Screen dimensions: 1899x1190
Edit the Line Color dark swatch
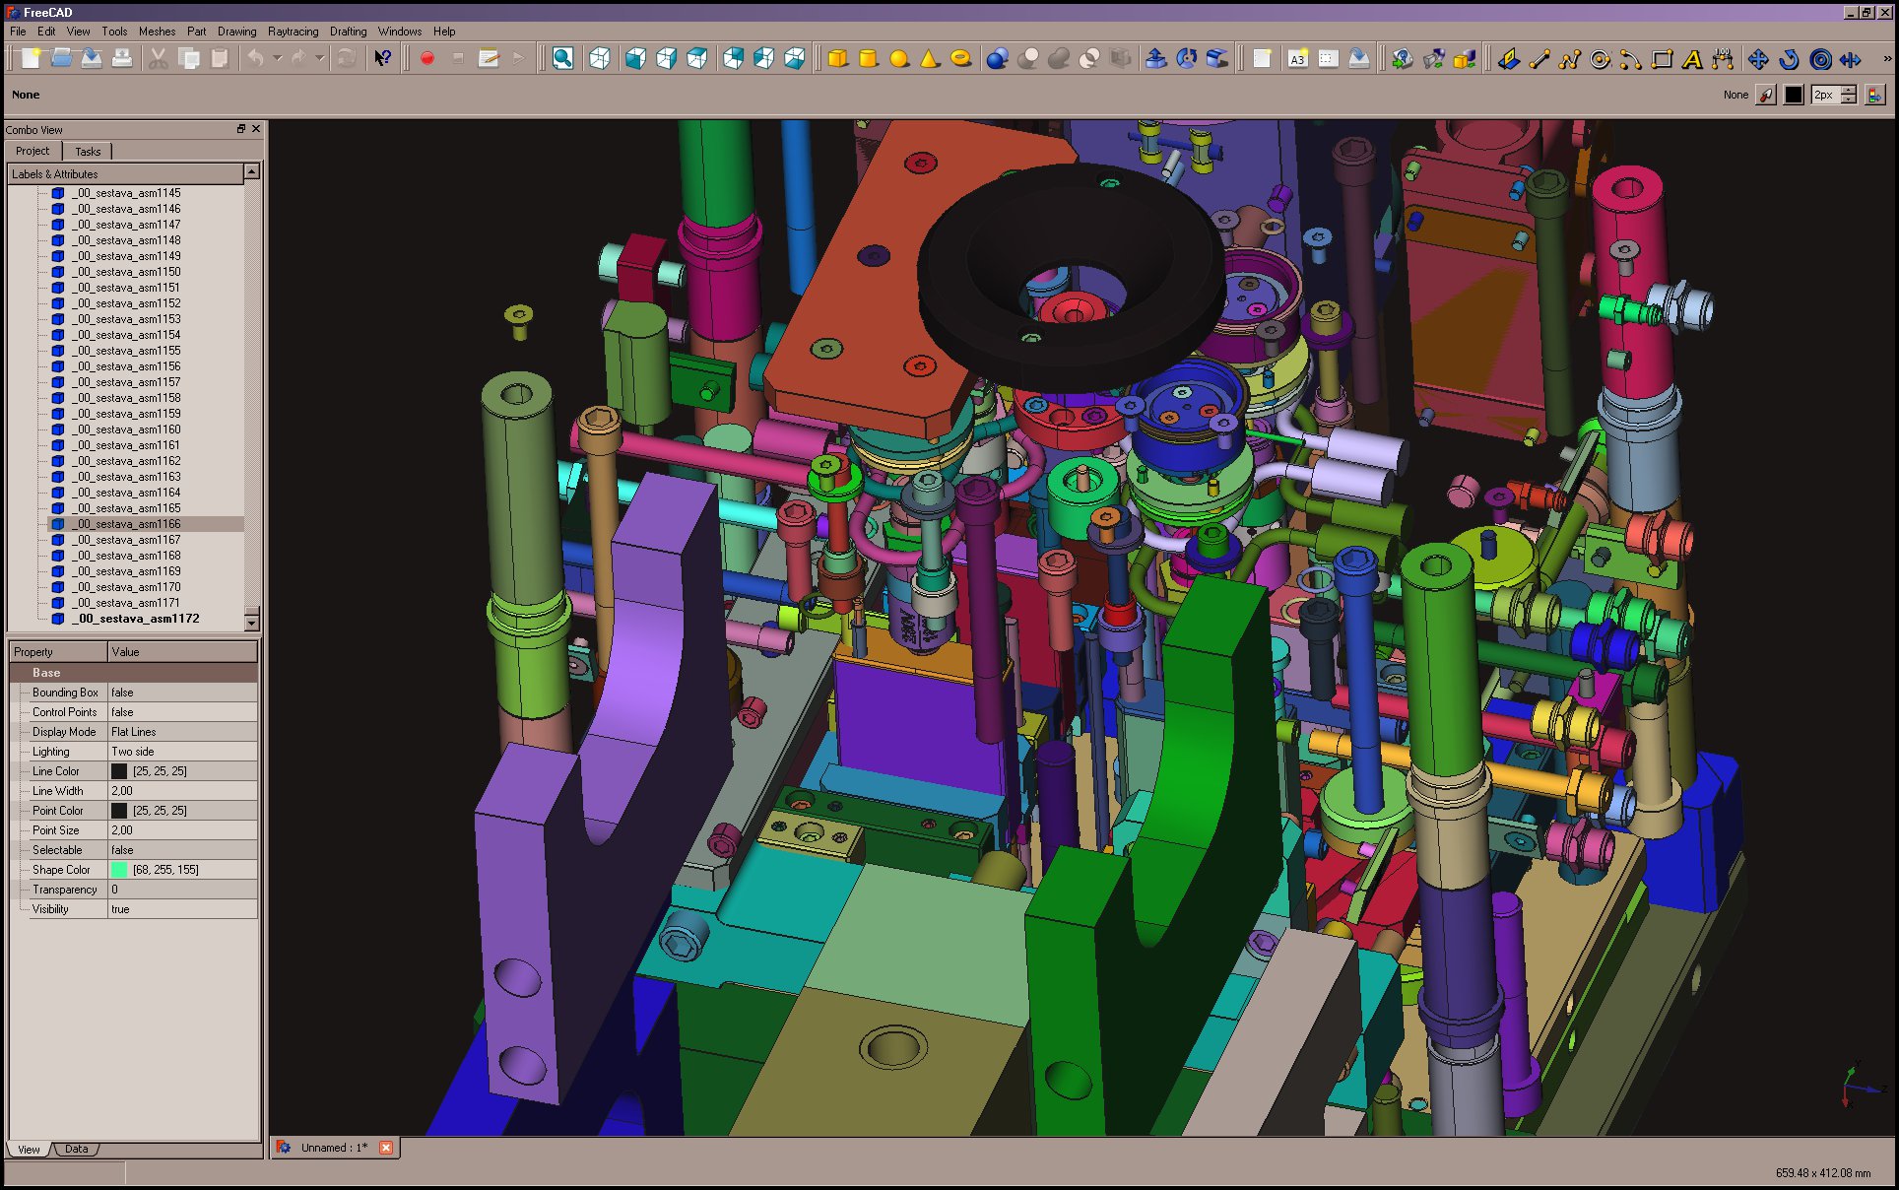(119, 771)
